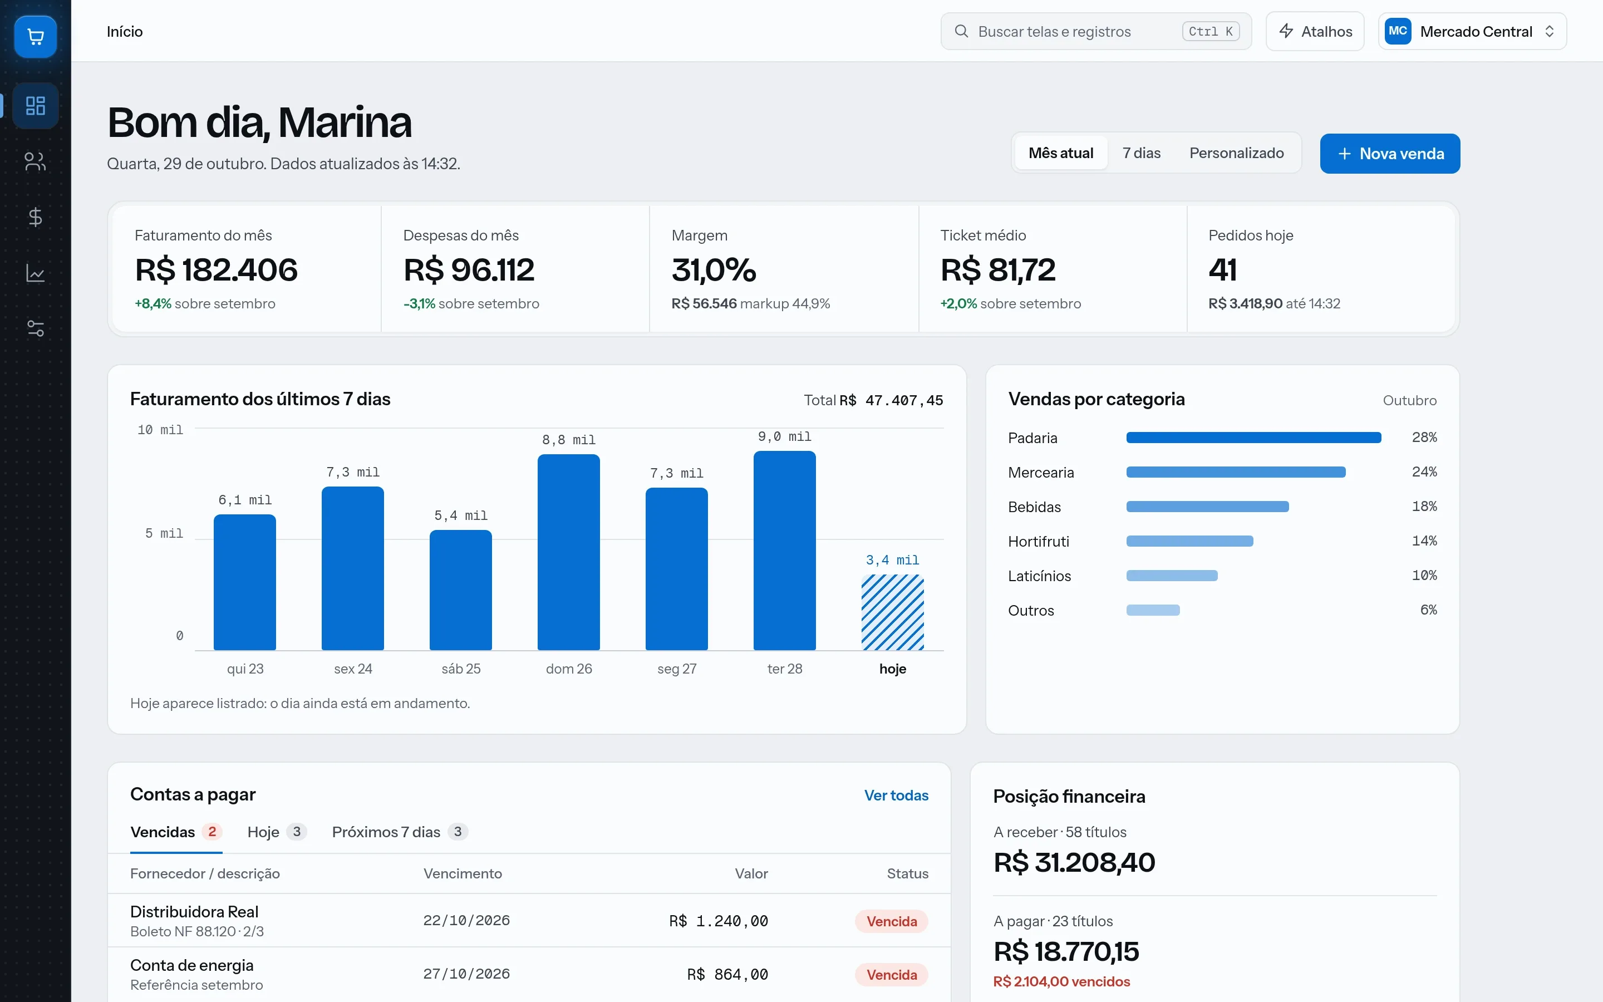The width and height of the screenshot is (1603, 1002).
Task: Click the Despesas do mês card
Action: (x=515, y=268)
